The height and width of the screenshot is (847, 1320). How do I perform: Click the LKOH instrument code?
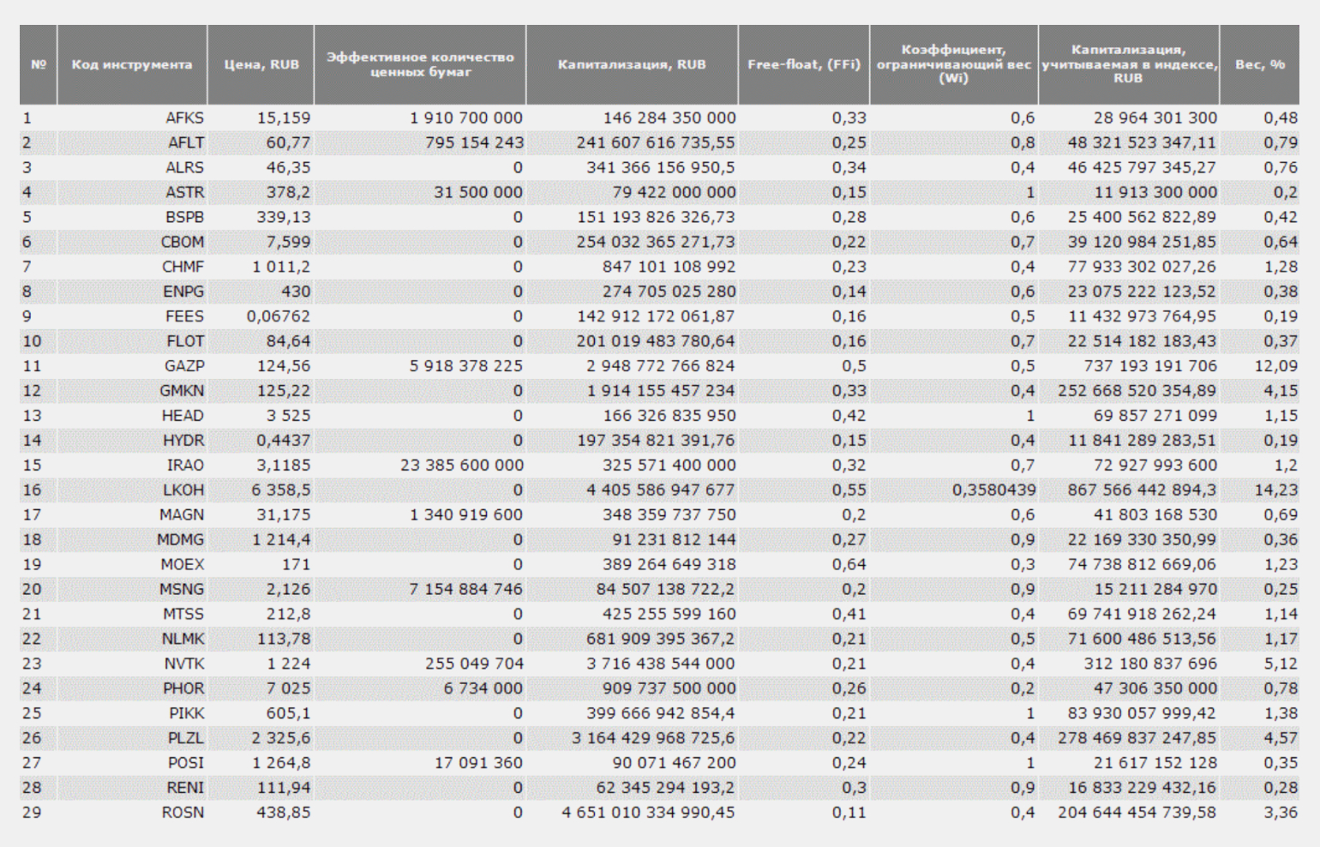[x=183, y=490]
